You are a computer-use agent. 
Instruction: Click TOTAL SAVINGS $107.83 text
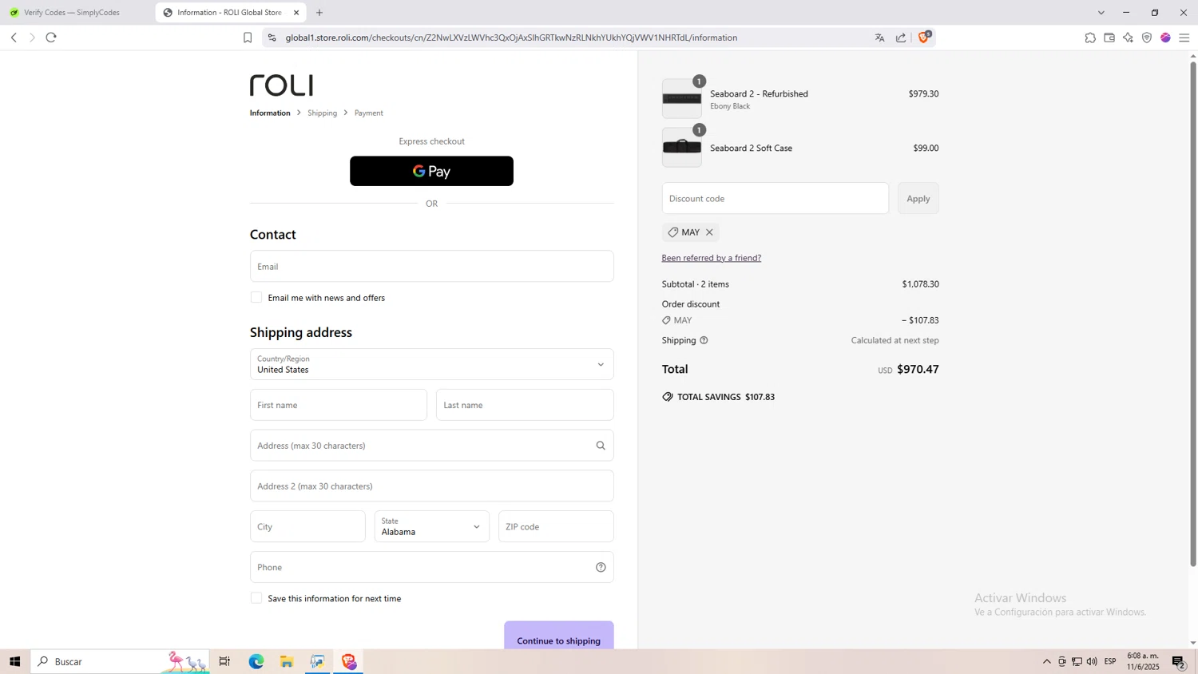click(x=726, y=397)
